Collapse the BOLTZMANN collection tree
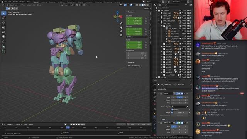The height and width of the screenshot is (139, 247). pyautogui.click(x=156, y=10)
